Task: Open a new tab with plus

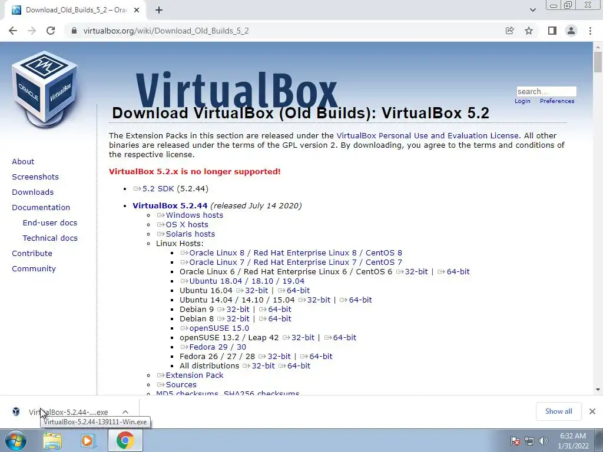Action: click(x=159, y=10)
